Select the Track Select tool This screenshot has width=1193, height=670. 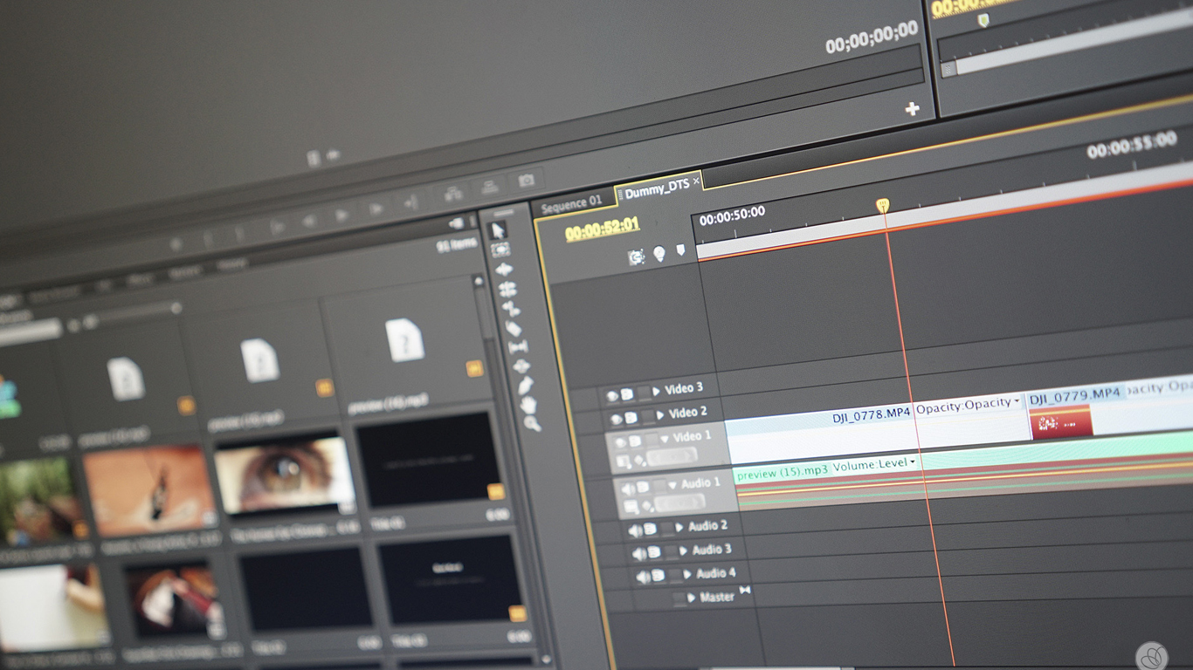click(x=500, y=250)
